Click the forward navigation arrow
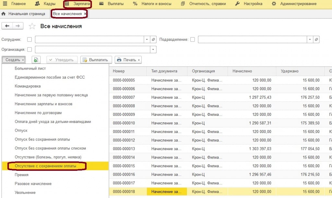Image resolution: width=332 pixels, height=198 pixels. click(18, 26)
